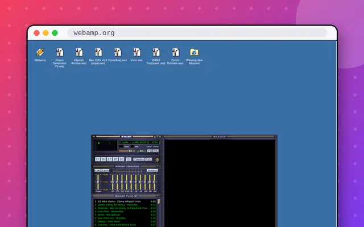Screen dimensions: 364x227
Task: Toggle the Equalizer window with EQ button
Action: pos(150,151)
